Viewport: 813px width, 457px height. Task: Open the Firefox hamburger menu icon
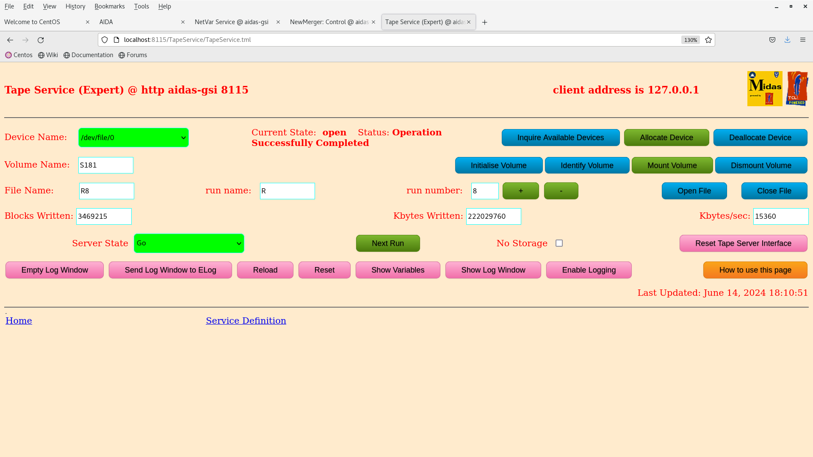(802, 40)
